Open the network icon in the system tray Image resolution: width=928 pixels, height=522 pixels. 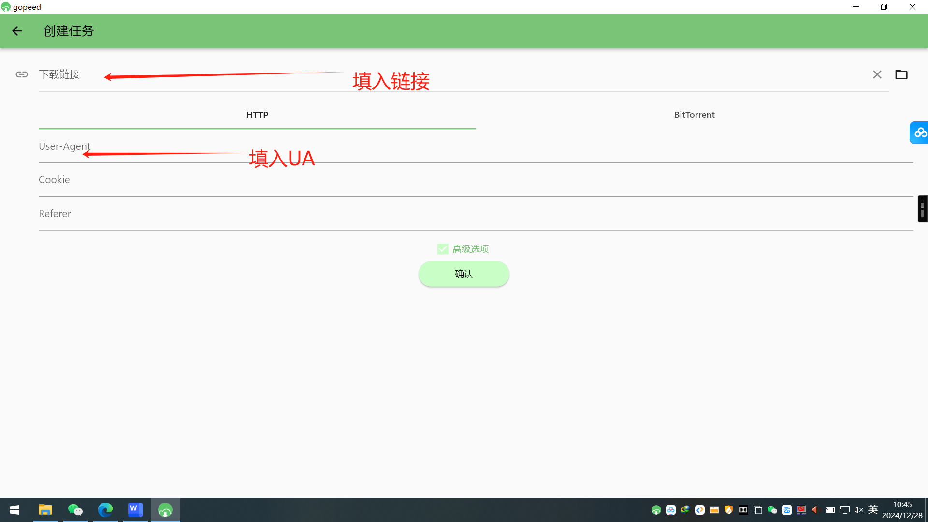tap(845, 510)
